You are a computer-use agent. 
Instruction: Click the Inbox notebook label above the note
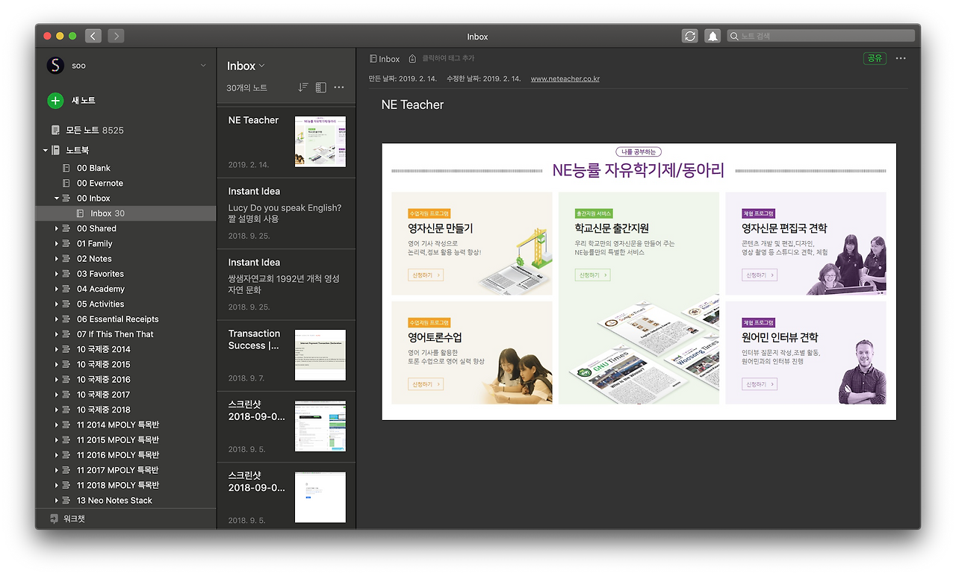coord(385,59)
